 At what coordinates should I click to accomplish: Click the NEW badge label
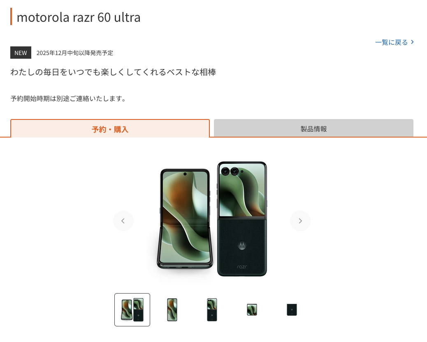tap(21, 53)
